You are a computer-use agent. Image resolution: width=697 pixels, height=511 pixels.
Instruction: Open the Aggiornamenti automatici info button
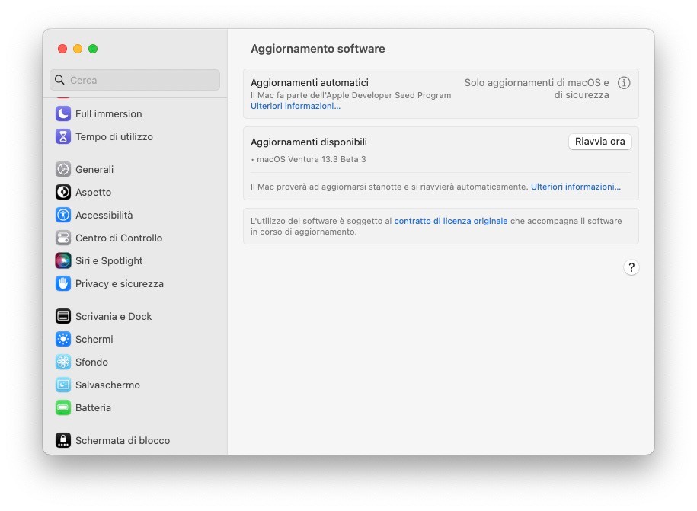624,83
